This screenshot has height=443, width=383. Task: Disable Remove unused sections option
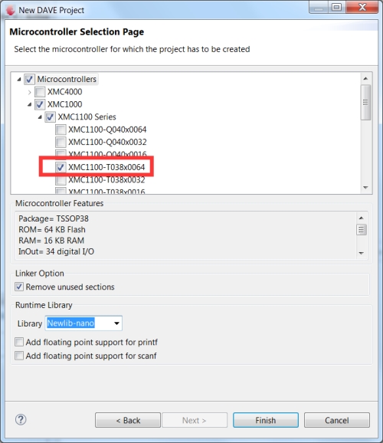[x=19, y=287]
